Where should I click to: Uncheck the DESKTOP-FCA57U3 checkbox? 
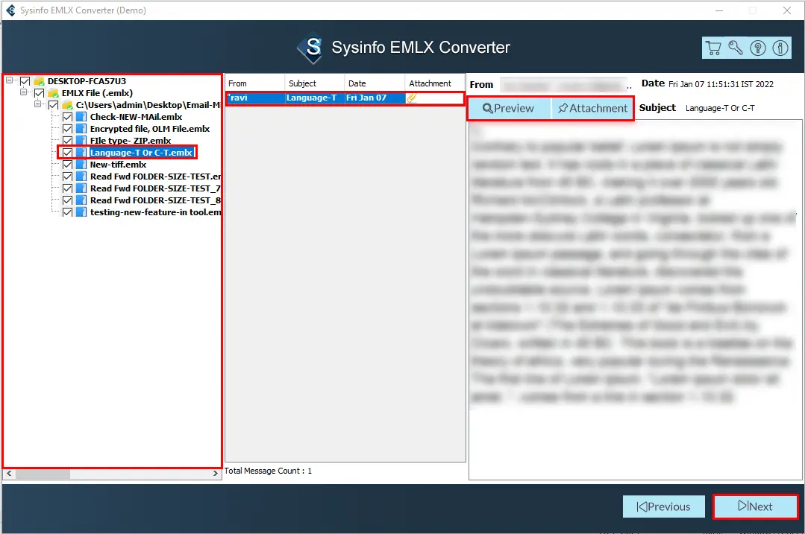(x=25, y=81)
